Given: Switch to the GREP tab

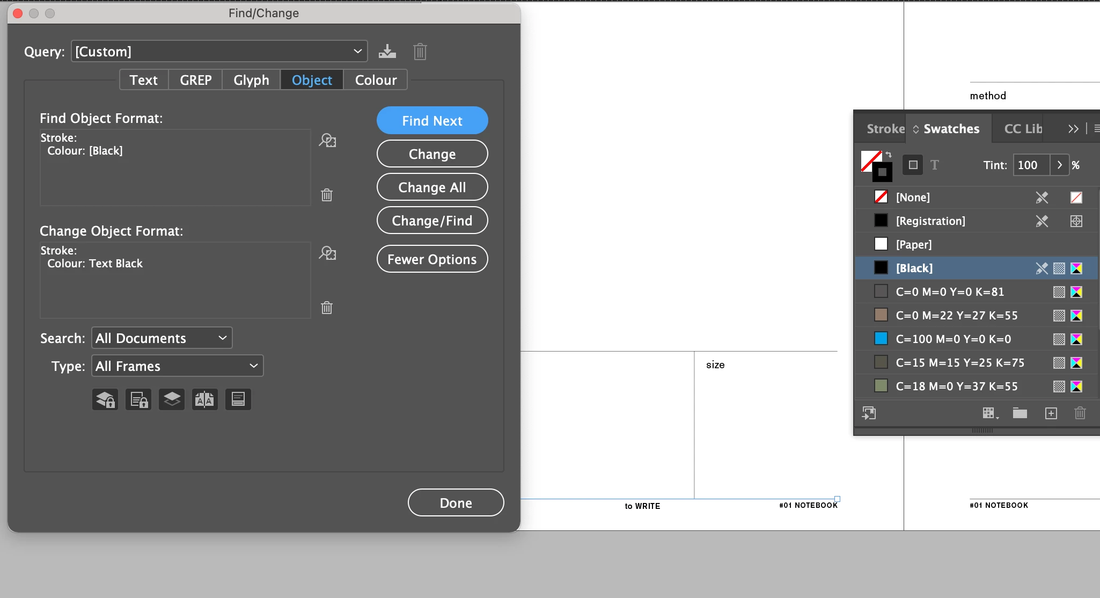Looking at the screenshot, I should click(x=195, y=80).
